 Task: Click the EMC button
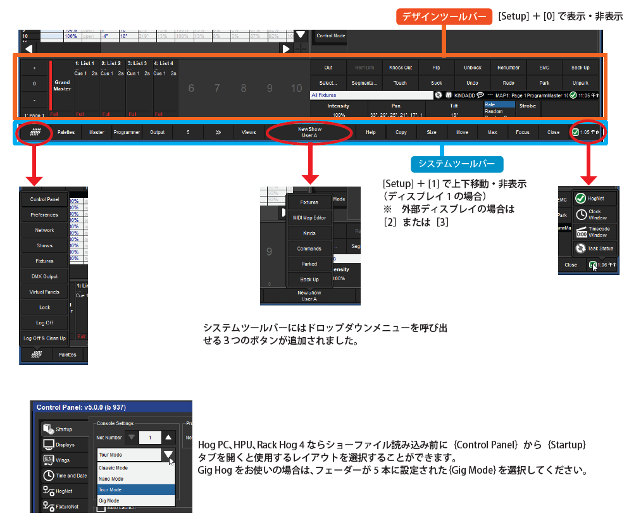(544, 68)
